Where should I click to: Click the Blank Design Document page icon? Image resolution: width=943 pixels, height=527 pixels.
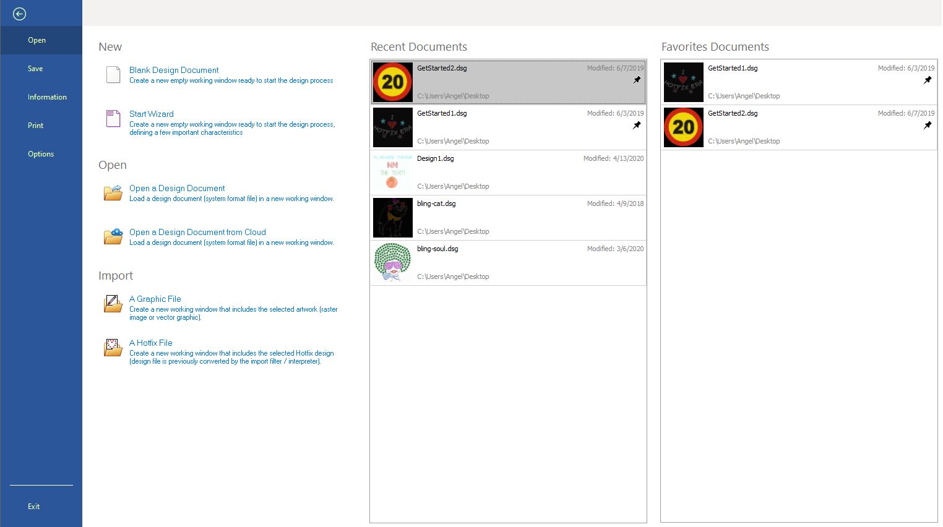pos(113,75)
